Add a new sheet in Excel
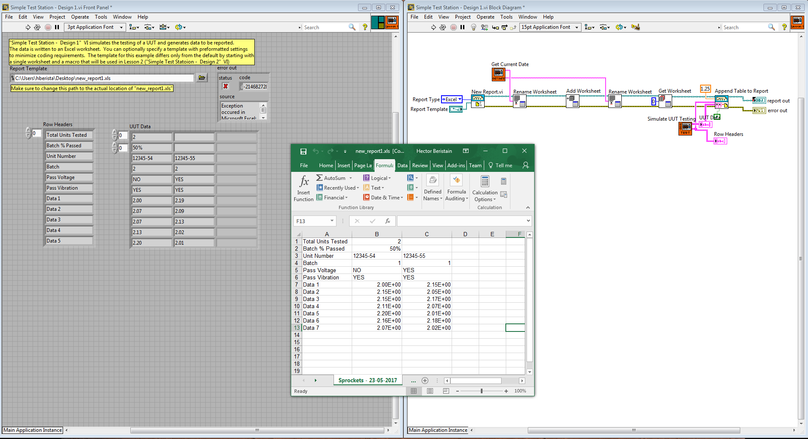The image size is (808, 439). [425, 381]
